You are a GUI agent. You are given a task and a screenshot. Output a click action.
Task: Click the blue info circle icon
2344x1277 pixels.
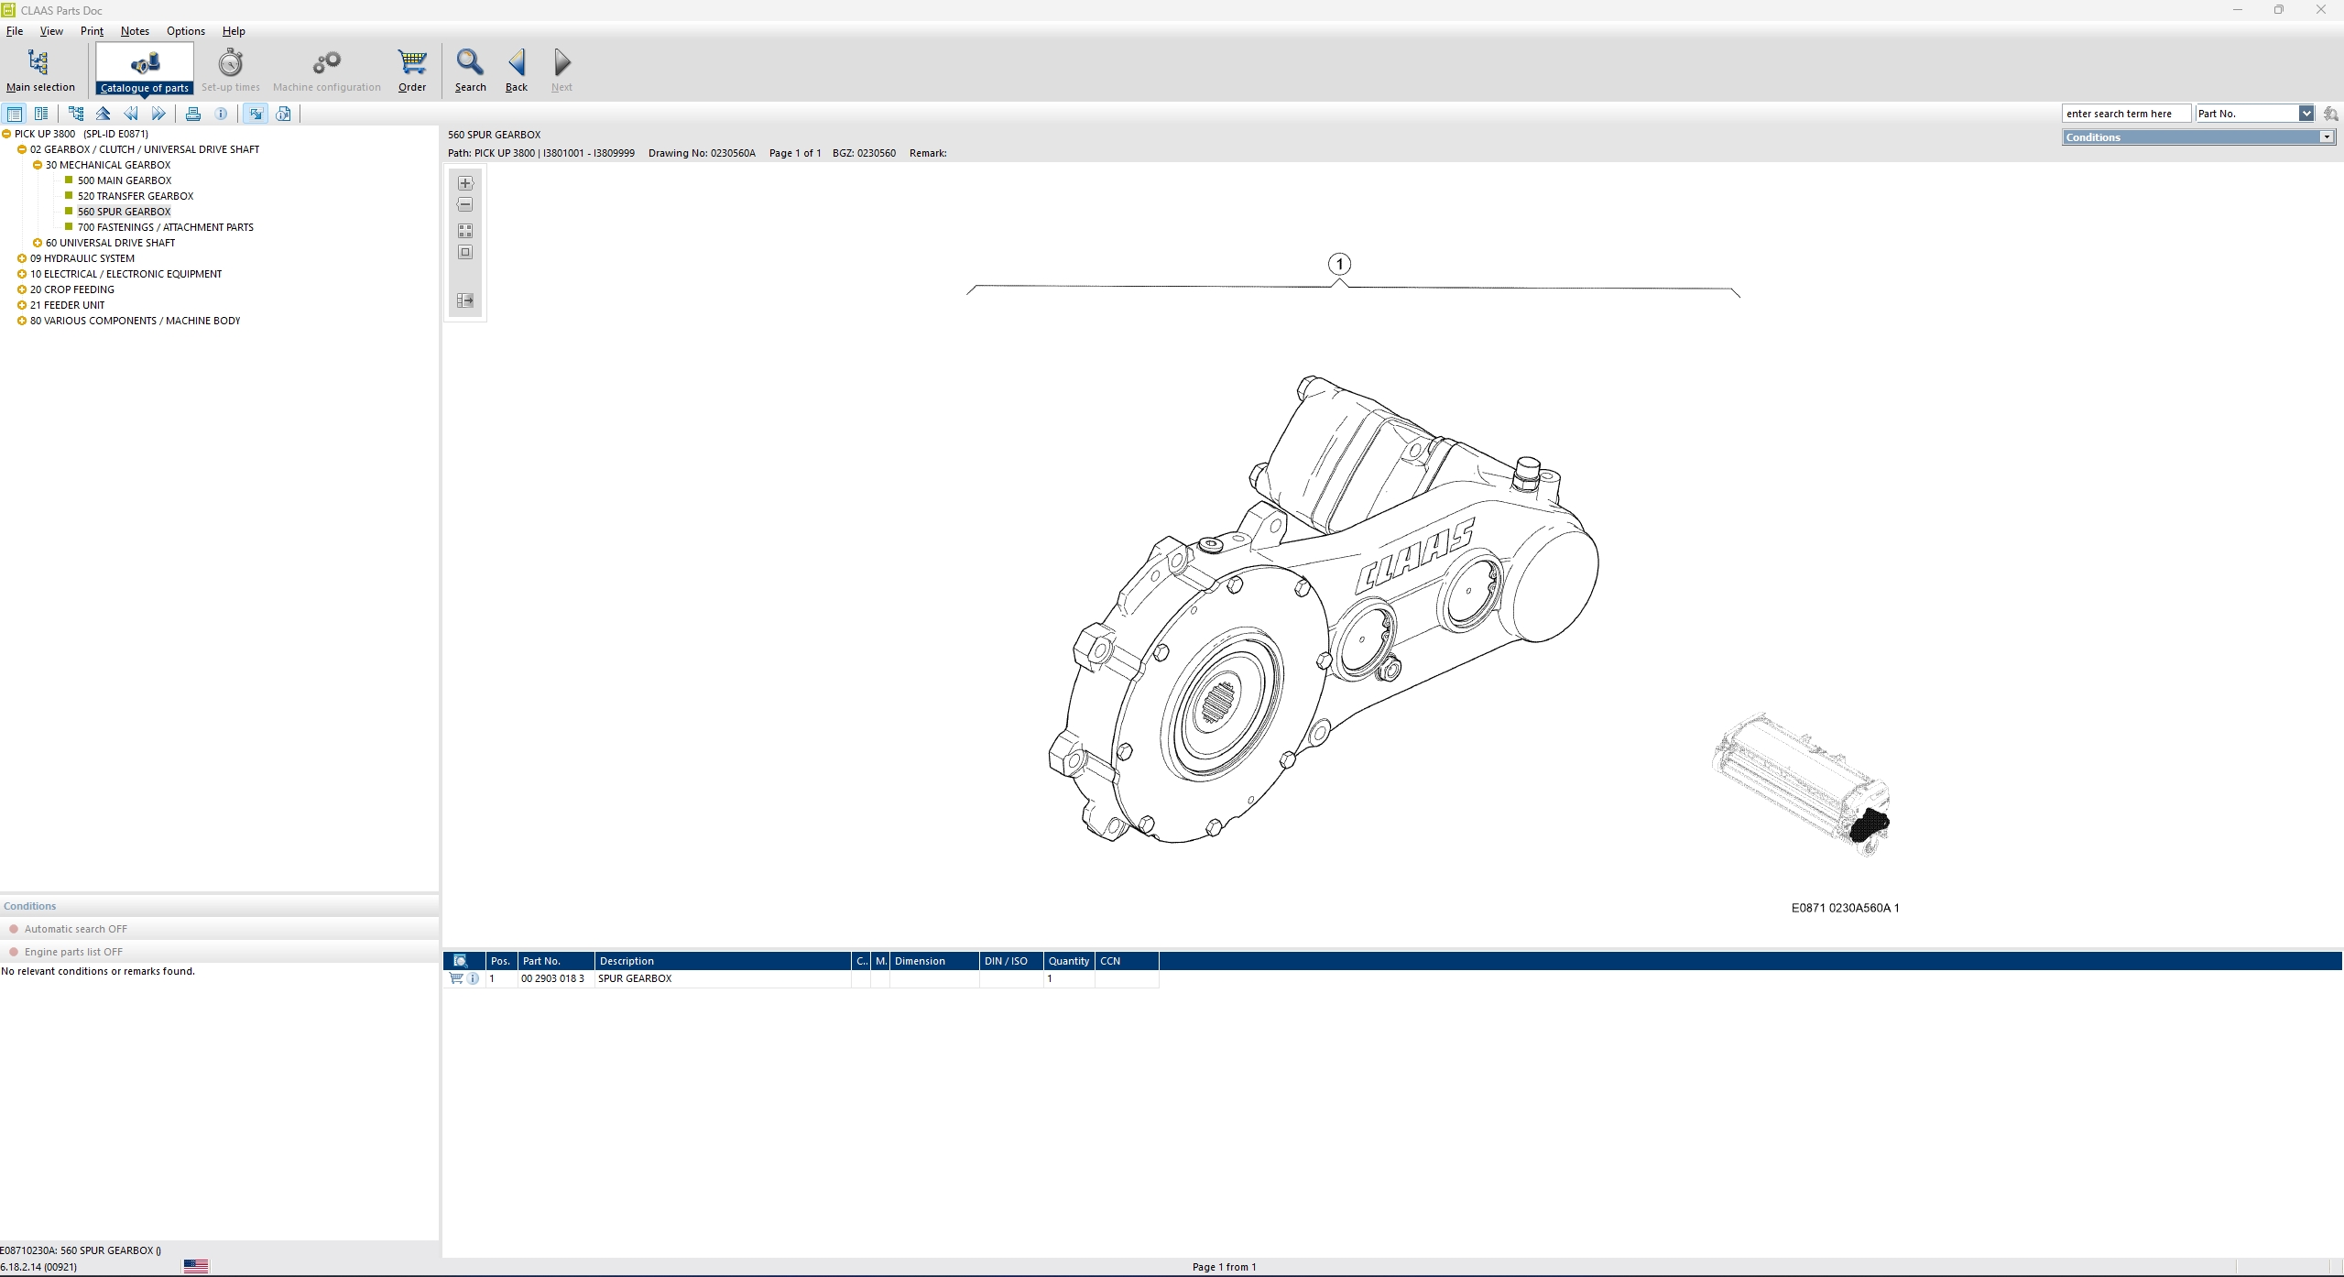click(221, 114)
